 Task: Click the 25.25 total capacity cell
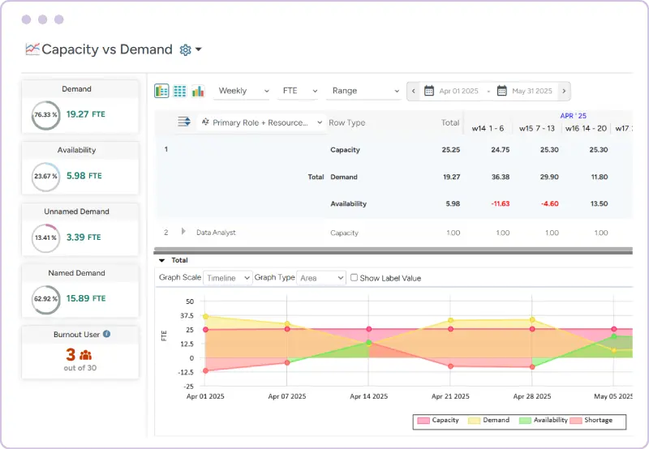451,150
